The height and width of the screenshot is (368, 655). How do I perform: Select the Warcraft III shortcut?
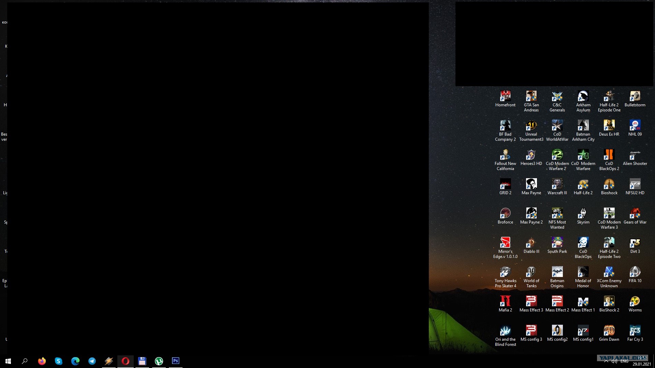[557, 187]
